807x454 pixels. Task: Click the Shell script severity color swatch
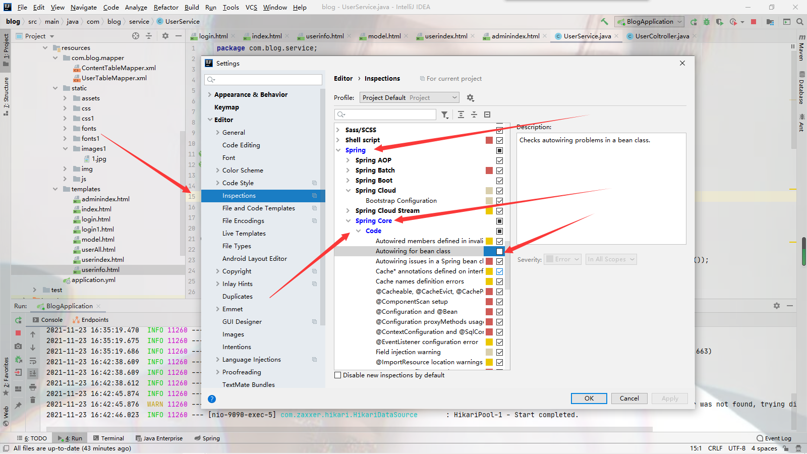489,140
